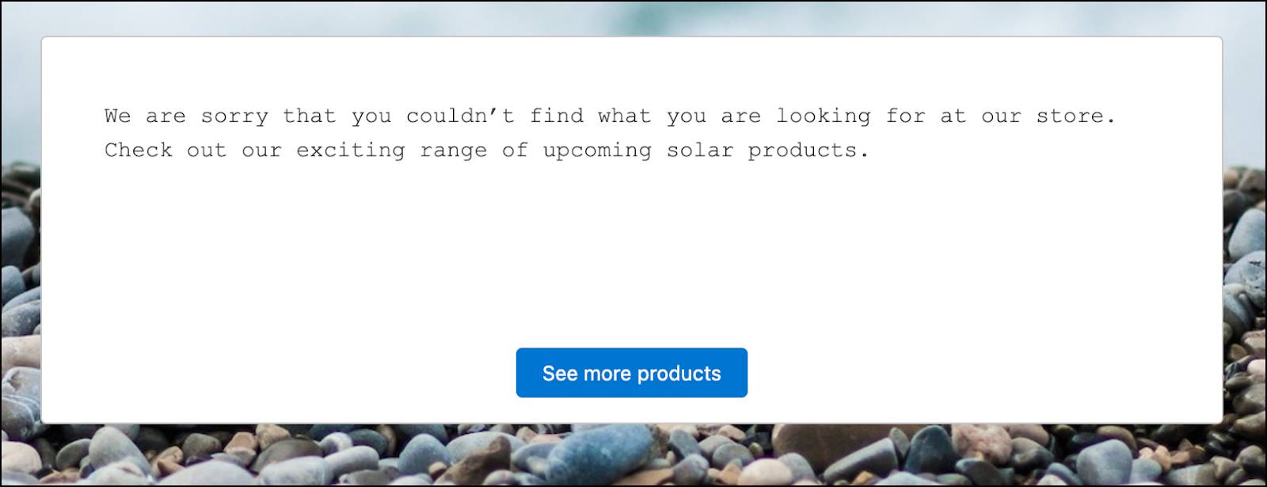
Task: Click the second line of the message
Action: pos(487,150)
